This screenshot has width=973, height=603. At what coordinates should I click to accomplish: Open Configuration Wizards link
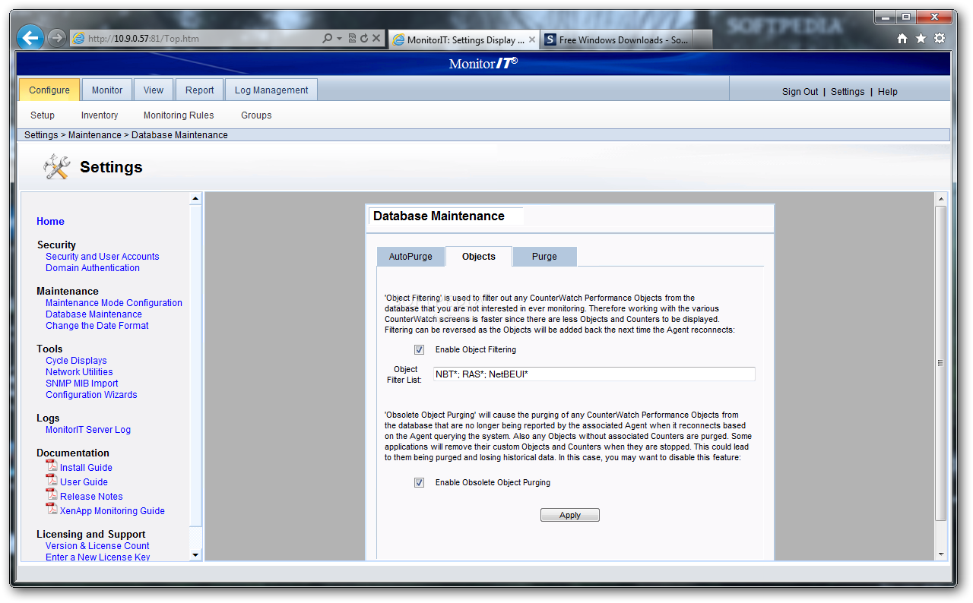91,395
